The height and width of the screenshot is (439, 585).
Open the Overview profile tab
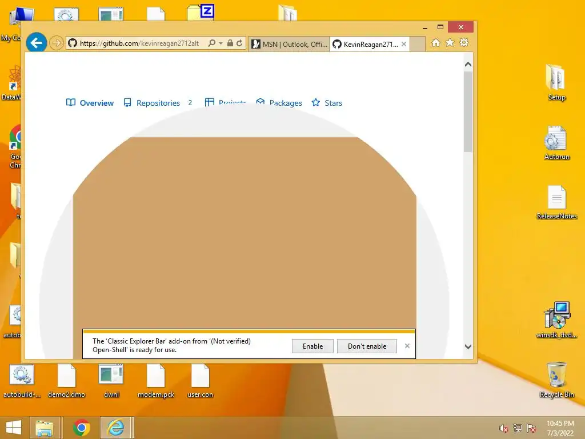[x=90, y=103]
